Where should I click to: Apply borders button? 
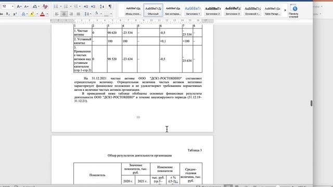tap(106, 14)
